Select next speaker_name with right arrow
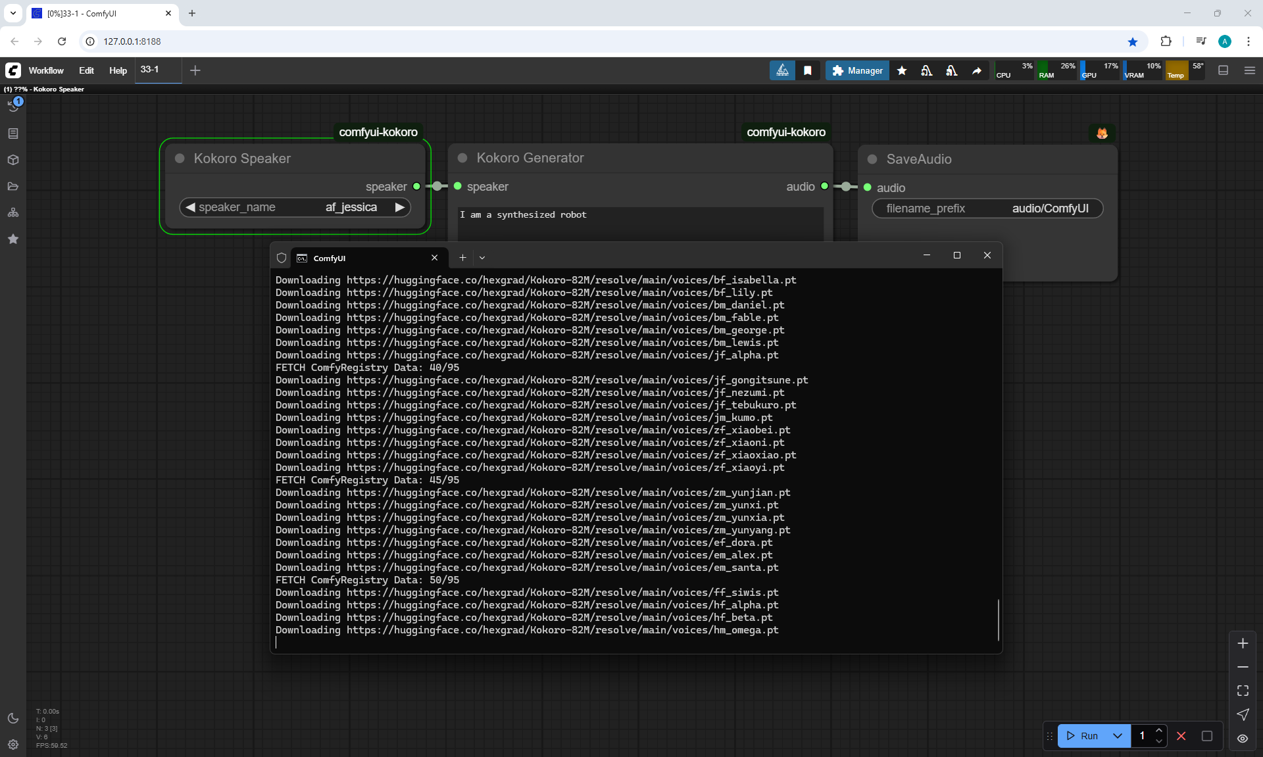1263x757 pixels. (399, 207)
